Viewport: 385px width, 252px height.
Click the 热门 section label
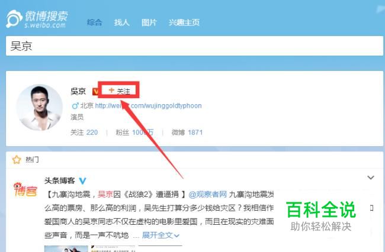point(32,160)
